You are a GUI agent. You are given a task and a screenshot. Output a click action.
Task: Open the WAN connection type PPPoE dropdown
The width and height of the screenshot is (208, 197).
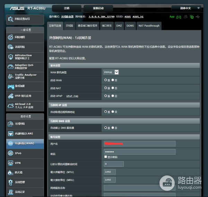click(x=111, y=72)
